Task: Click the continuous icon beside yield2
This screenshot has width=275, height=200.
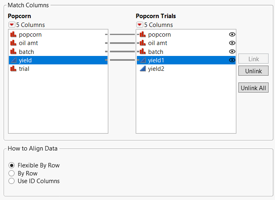Action: [143, 69]
